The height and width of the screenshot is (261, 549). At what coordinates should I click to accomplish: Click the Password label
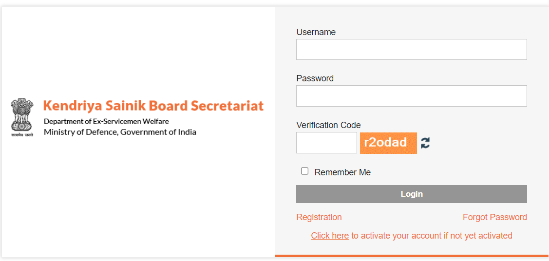315,78
